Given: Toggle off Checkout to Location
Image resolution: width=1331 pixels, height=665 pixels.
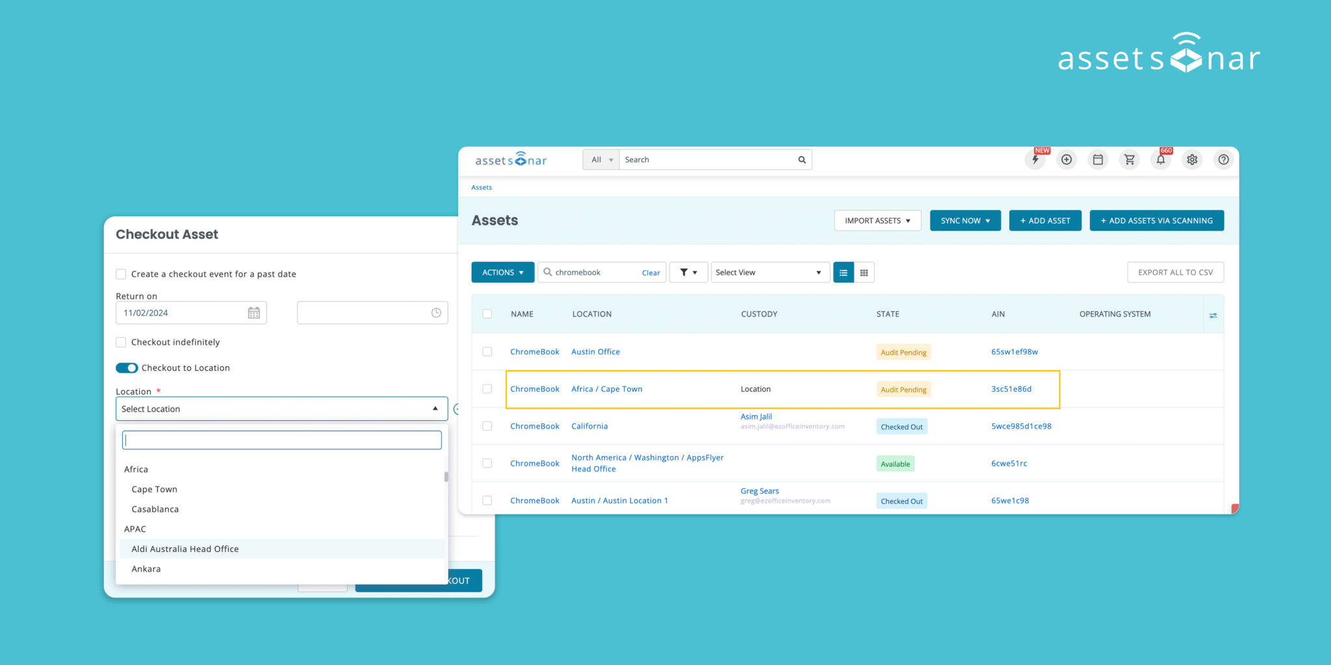Looking at the screenshot, I should click(127, 368).
